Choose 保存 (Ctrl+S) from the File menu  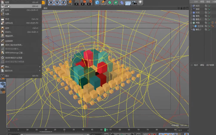tap(20, 28)
